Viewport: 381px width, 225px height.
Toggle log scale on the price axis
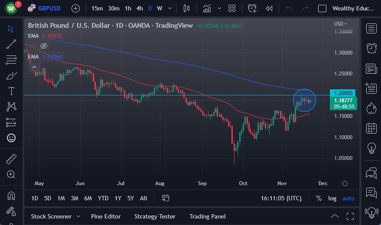click(x=332, y=198)
